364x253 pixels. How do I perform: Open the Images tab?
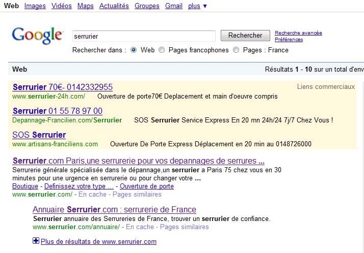point(35,6)
